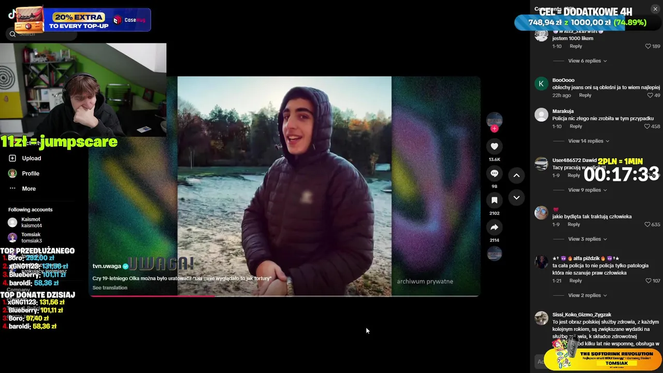Expand View 14 replies under Marakuja

(x=589, y=141)
